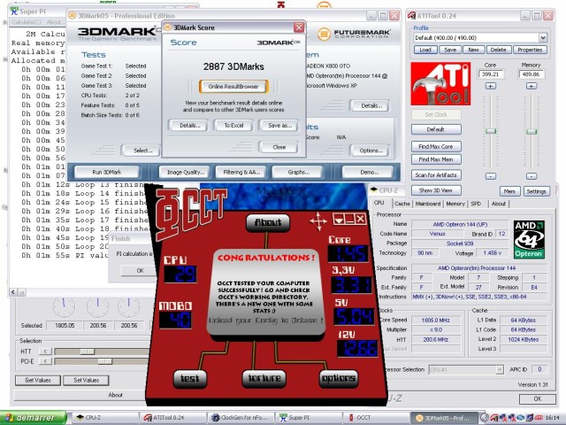Click Get Values in ClockGen

point(37,380)
